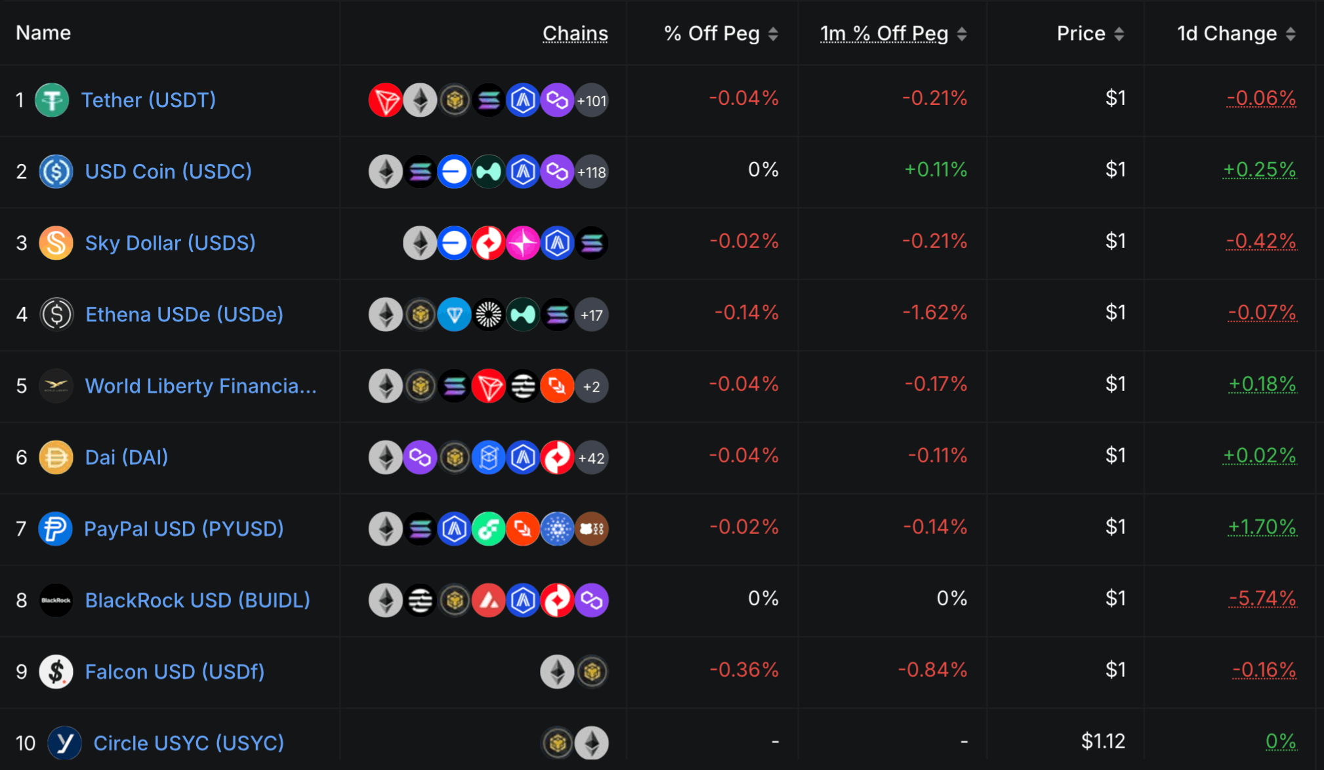Viewport: 1324px width, 770px height.
Task: Sort the table by Price
Action: (x=1119, y=34)
